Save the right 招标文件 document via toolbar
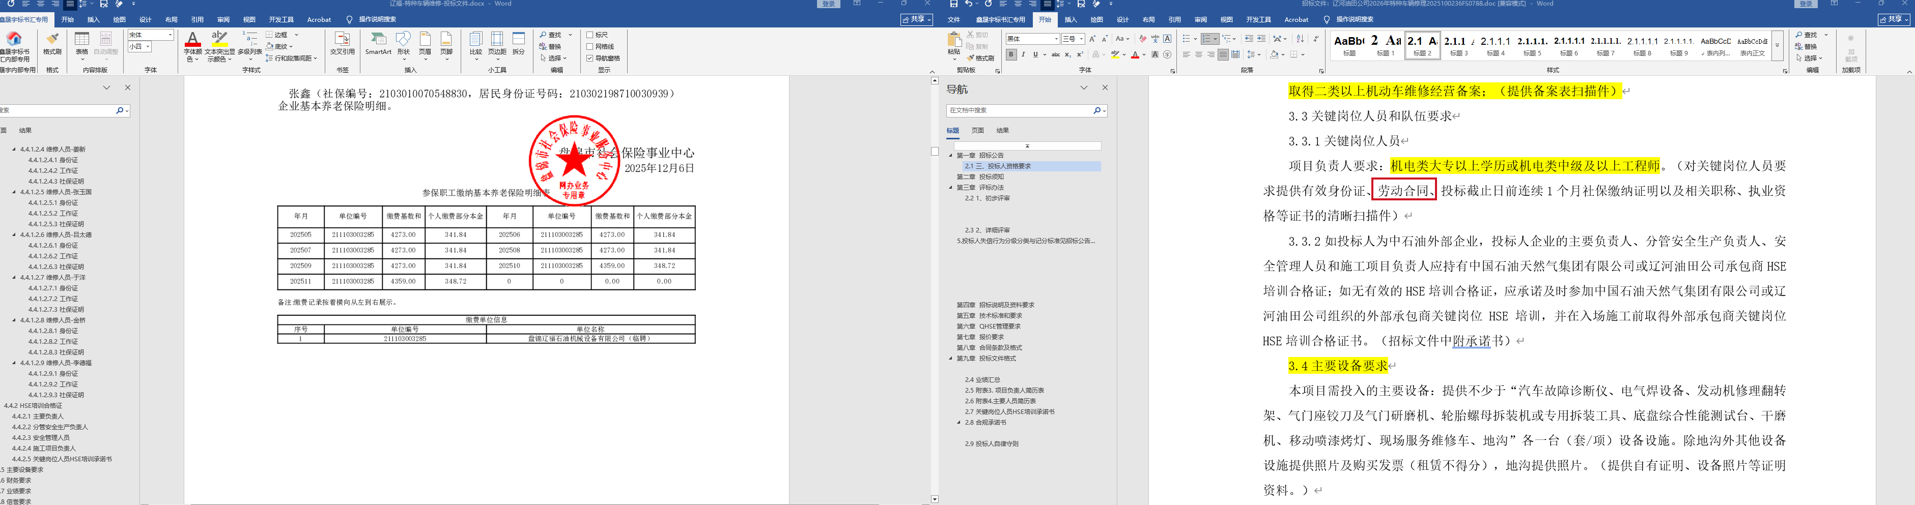1915x505 pixels. pyautogui.click(x=954, y=4)
